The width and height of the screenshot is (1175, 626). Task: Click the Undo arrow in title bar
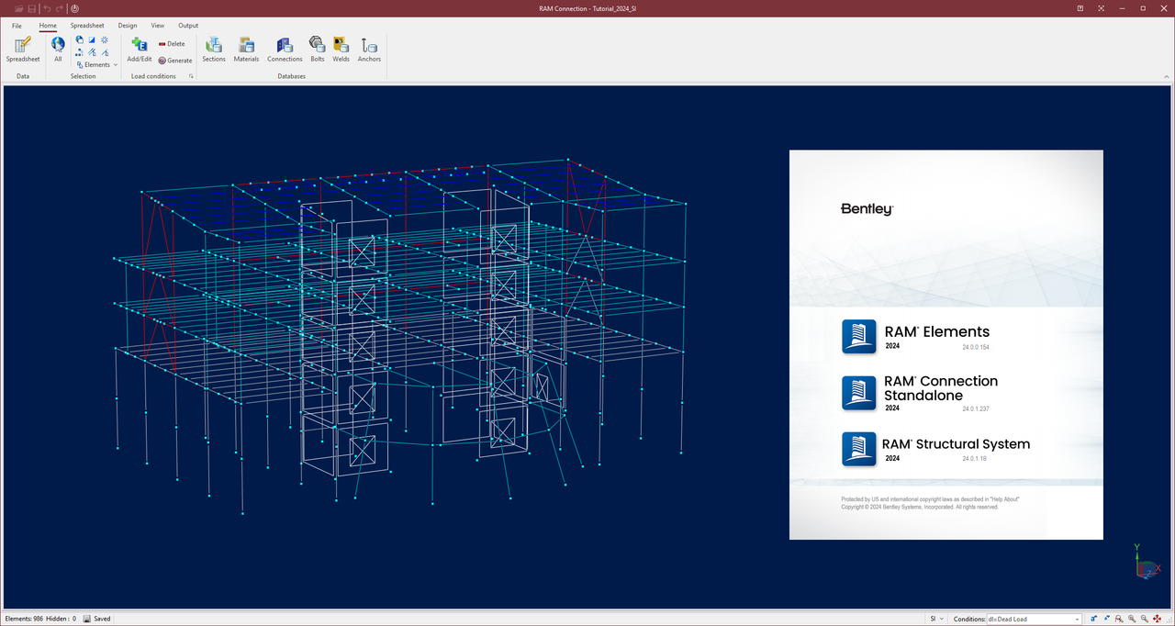(47, 8)
